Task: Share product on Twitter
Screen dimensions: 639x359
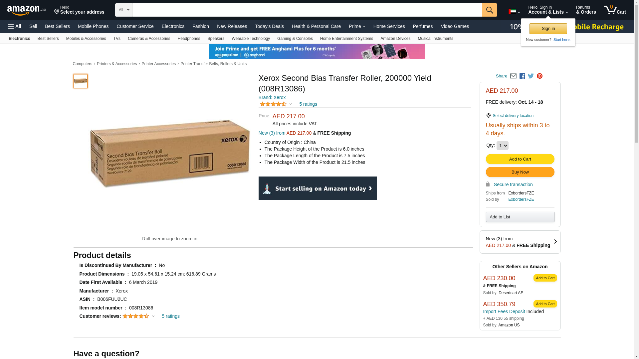Action: (x=531, y=76)
